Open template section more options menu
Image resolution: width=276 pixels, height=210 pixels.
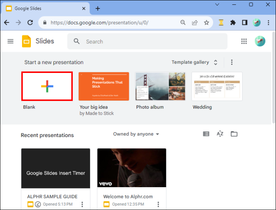coord(232,62)
